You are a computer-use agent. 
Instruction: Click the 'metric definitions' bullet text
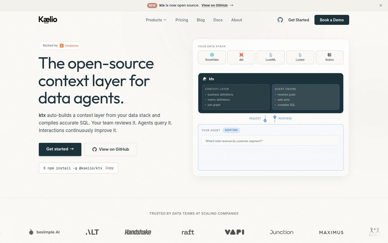click(219, 100)
